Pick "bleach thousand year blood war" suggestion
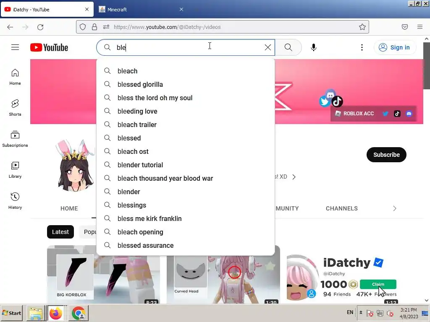430x322 pixels. pos(186,178)
